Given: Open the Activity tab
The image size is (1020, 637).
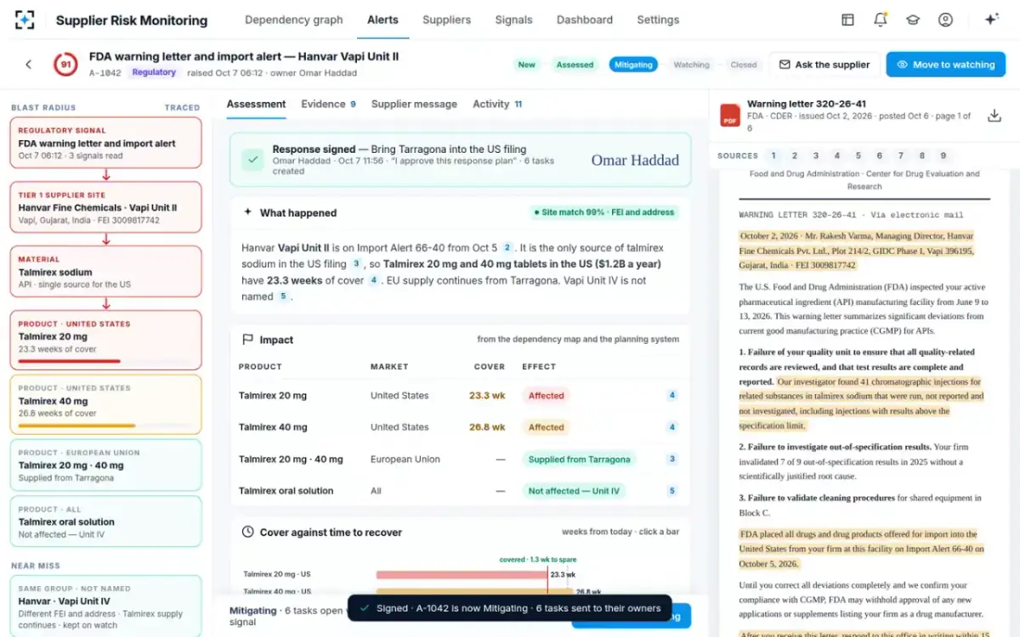Looking at the screenshot, I should [x=497, y=104].
